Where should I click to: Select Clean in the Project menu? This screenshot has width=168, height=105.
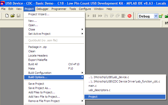click(x=54, y=51)
